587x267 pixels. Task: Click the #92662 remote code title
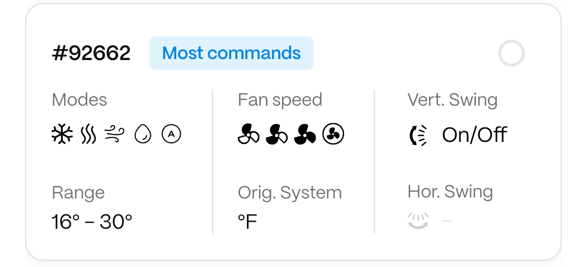point(91,53)
